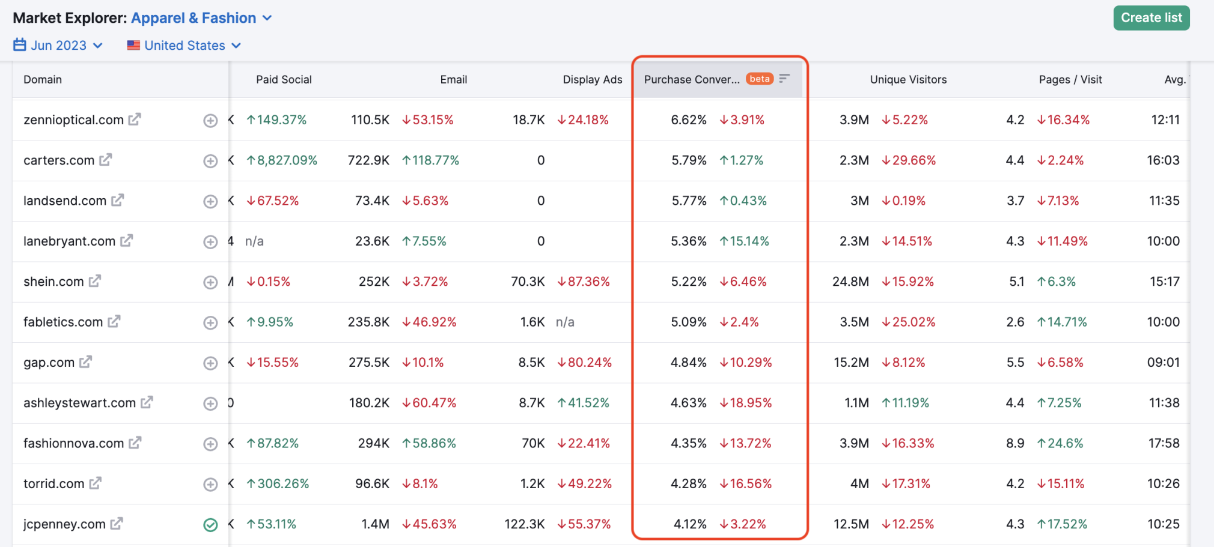Open the gap.com domain link
The height and width of the screenshot is (547, 1214).
point(49,362)
